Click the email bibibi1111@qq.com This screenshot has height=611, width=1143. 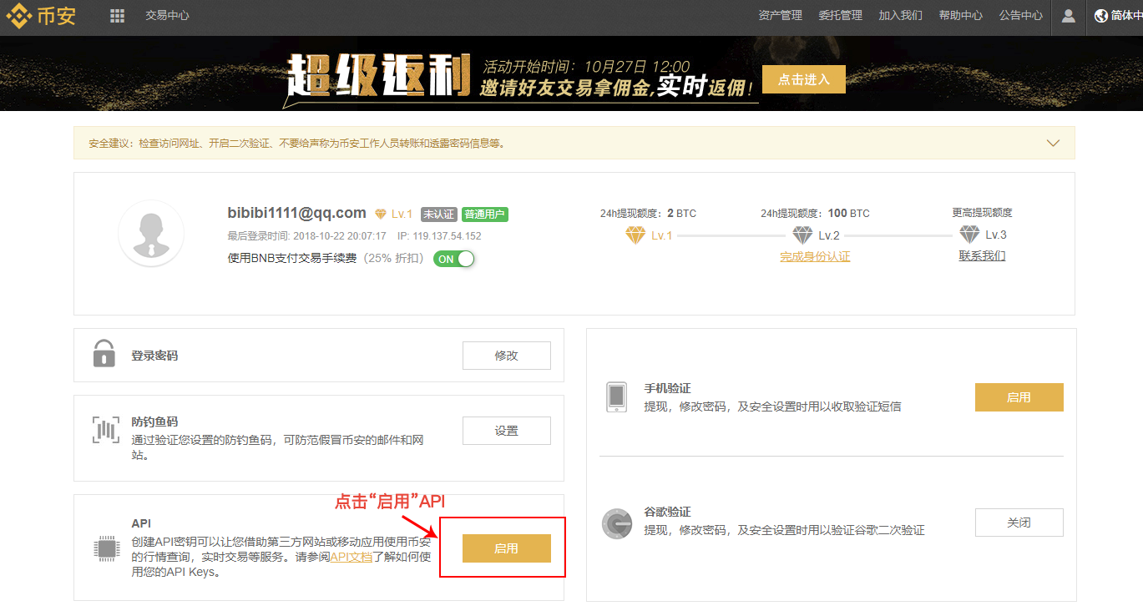tap(297, 213)
